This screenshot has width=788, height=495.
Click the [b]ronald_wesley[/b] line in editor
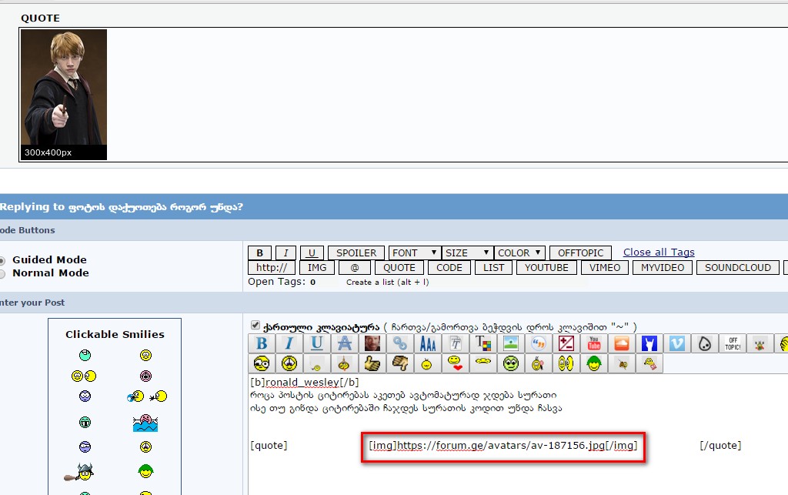[305, 382]
